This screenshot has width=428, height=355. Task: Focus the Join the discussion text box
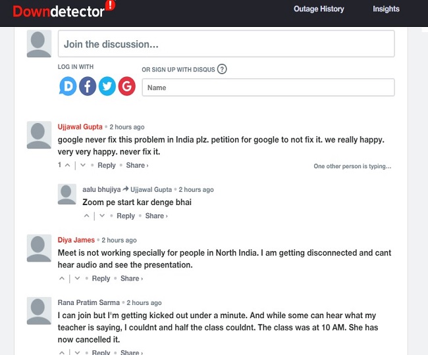point(226,45)
